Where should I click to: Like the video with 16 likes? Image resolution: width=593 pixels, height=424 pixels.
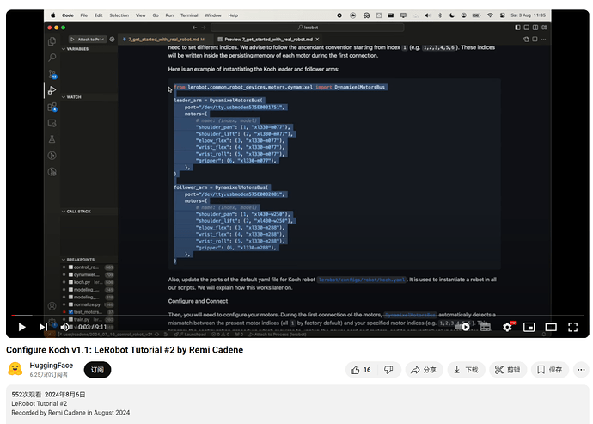[360, 370]
